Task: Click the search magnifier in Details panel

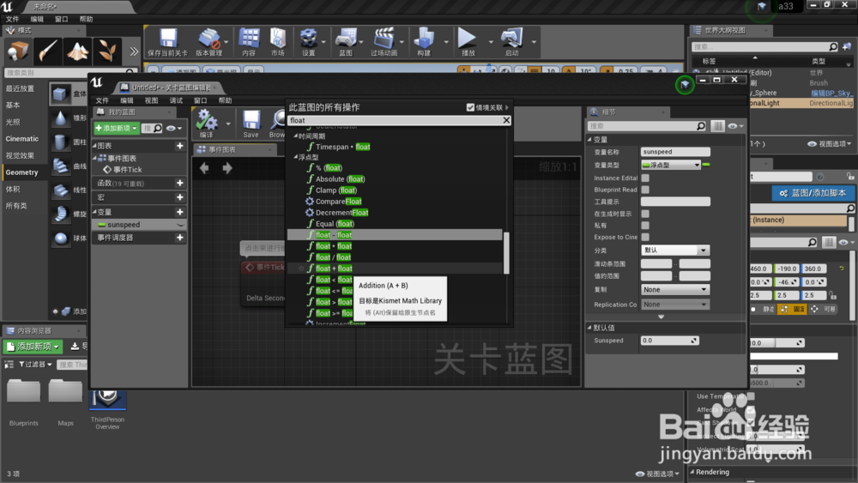Action: click(701, 126)
